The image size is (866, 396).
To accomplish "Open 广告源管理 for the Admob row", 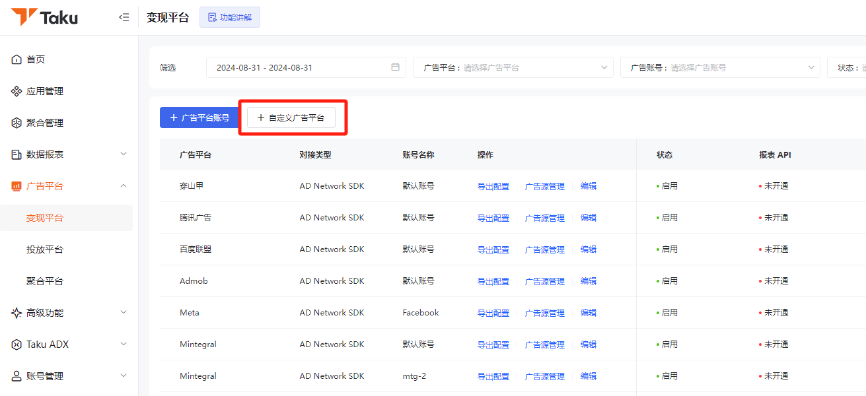I will (x=544, y=280).
